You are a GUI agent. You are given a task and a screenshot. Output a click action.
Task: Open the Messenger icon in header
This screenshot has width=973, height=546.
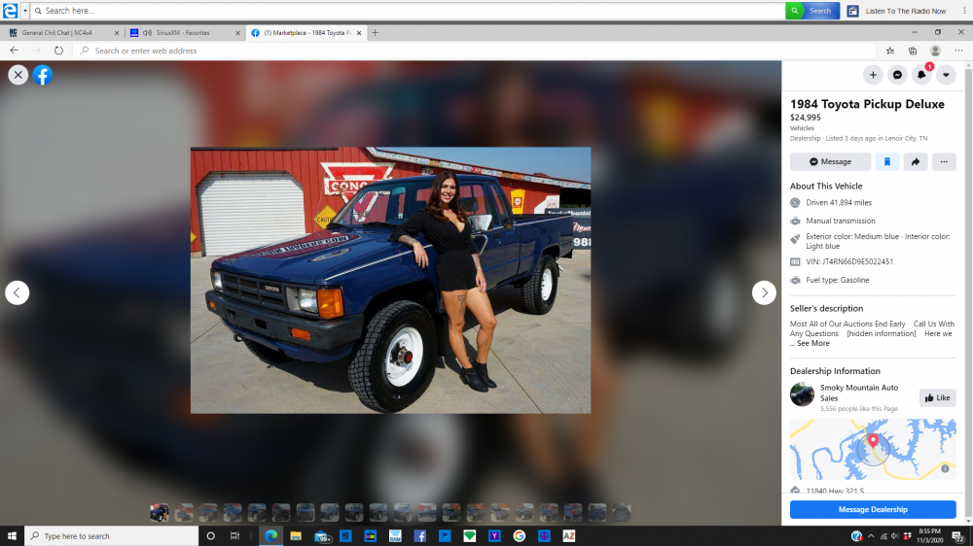click(897, 75)
